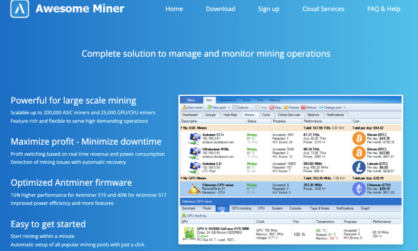Open the blue Menu ribbon button
Screen dimensions: 418x251
click(191, 100)
